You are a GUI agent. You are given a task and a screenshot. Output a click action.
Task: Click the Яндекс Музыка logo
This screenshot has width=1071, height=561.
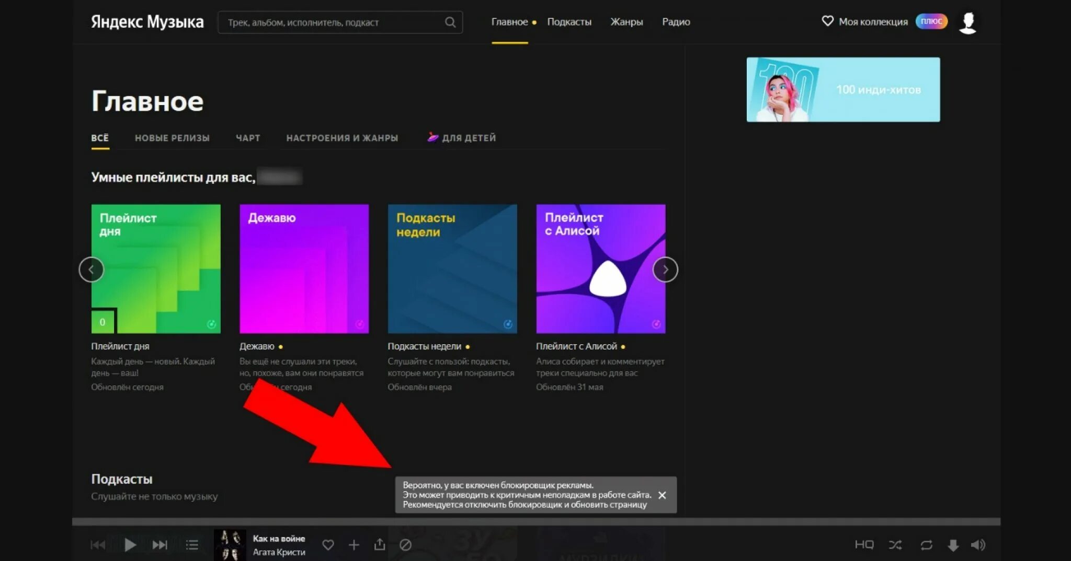[x=147, y=22]
